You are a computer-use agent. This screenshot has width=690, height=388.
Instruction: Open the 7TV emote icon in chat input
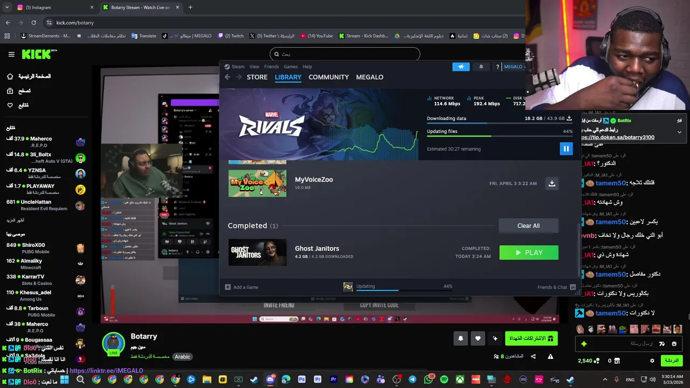tap(661, 344)
